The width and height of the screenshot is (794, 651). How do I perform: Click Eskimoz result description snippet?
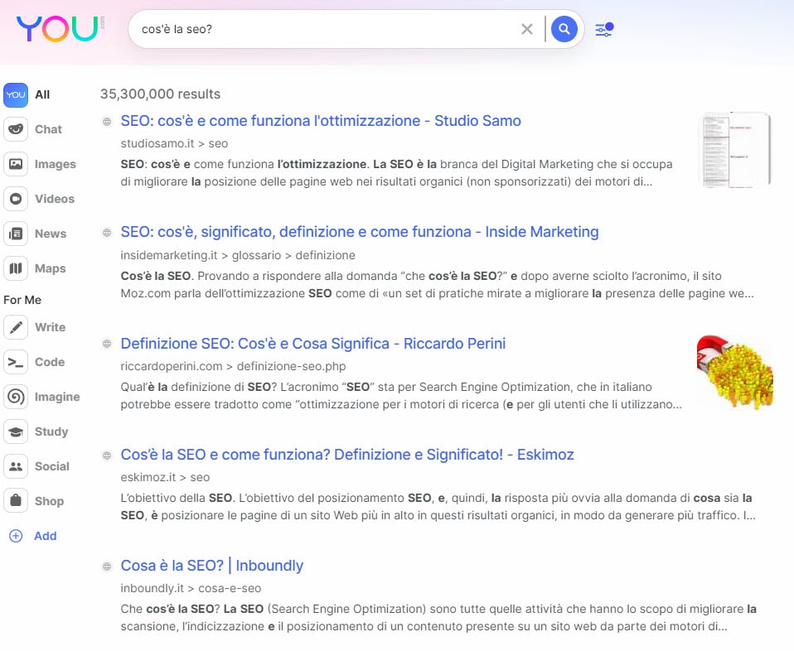[438, 507]
